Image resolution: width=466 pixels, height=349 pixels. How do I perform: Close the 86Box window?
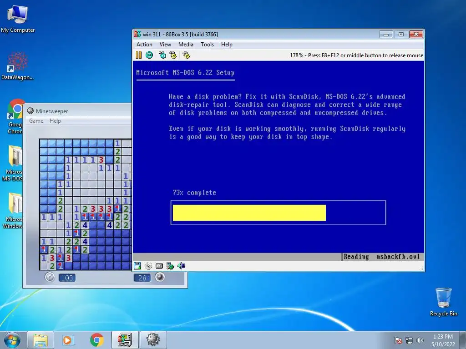pyautogui.click(x=416, y=35)
